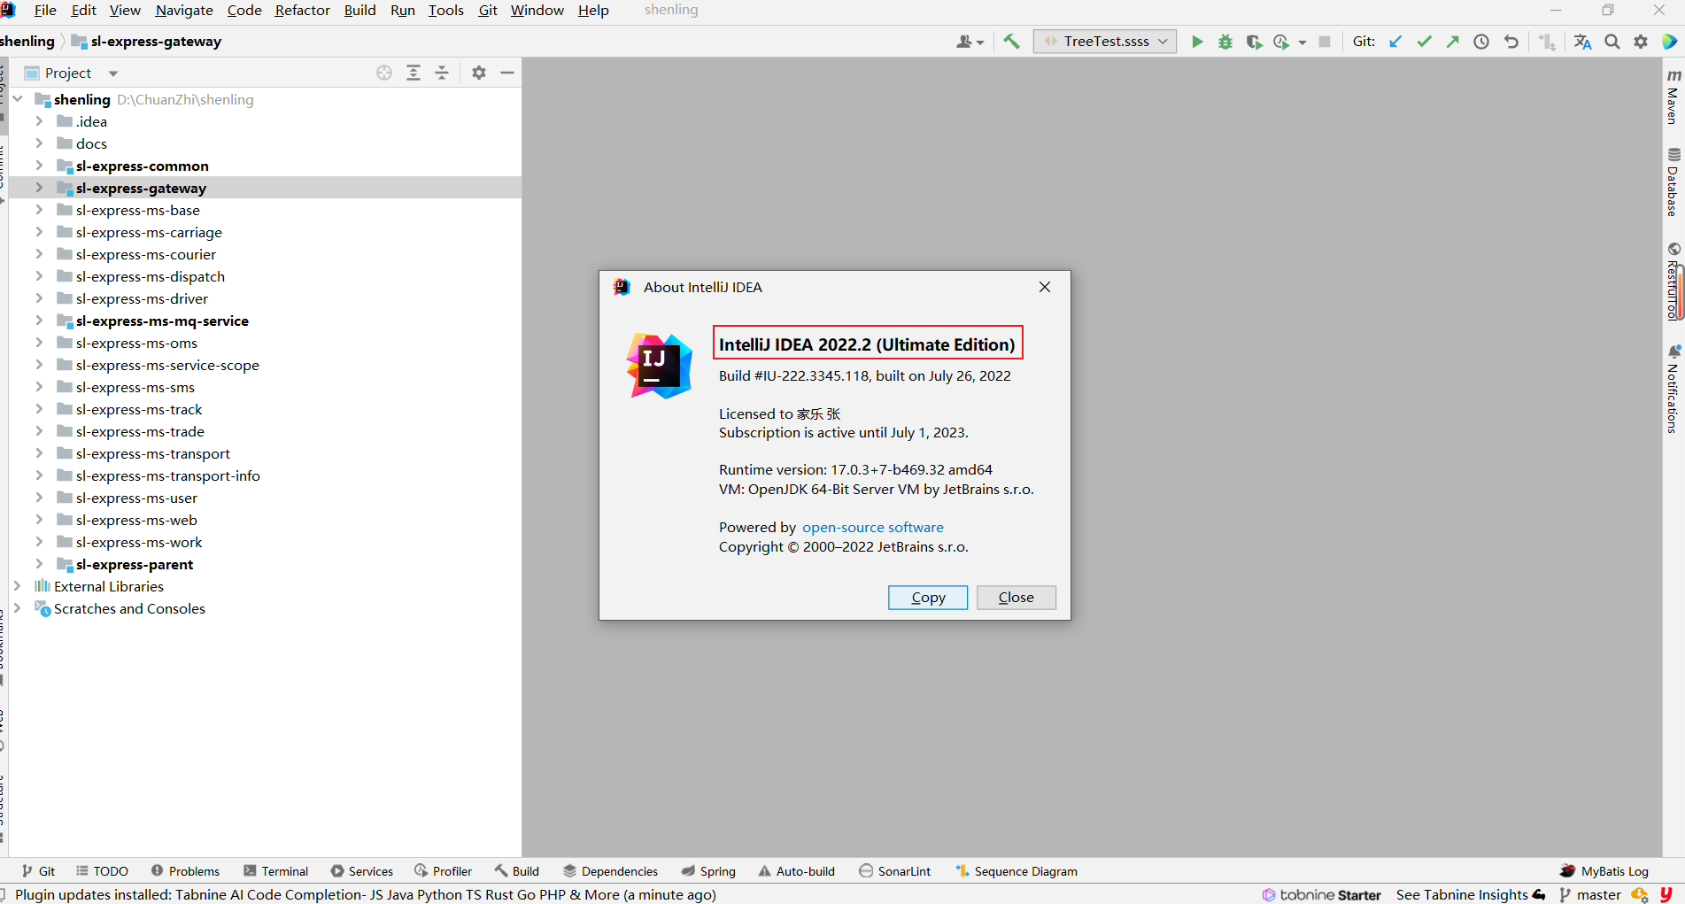Viewport: 1685px width, 904px height.
Task: Rollback changes with the undo arrow icon
Action: click(x=1511, y=42)
